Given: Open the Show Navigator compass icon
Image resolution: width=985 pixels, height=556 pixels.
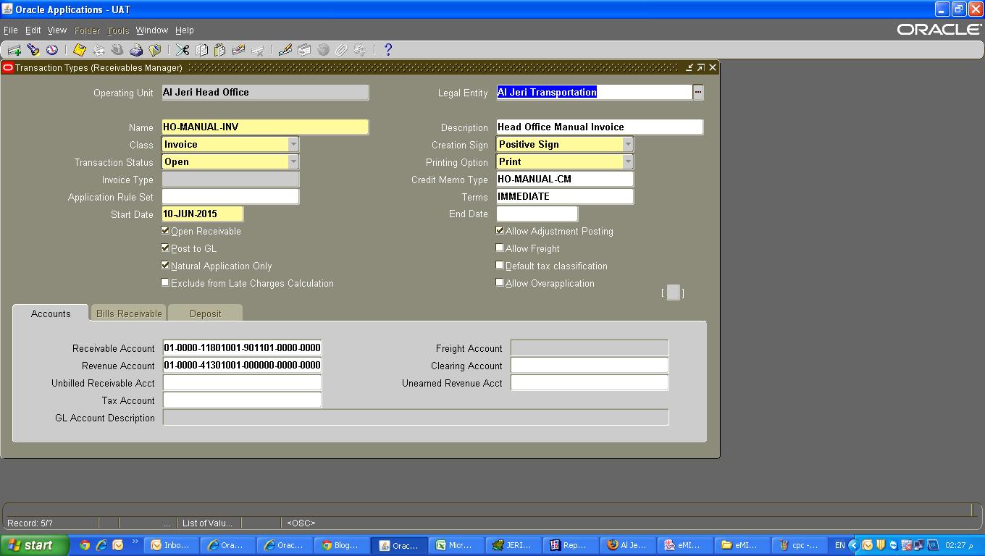Looking at the screenshot, I should (x=51, y=50).
